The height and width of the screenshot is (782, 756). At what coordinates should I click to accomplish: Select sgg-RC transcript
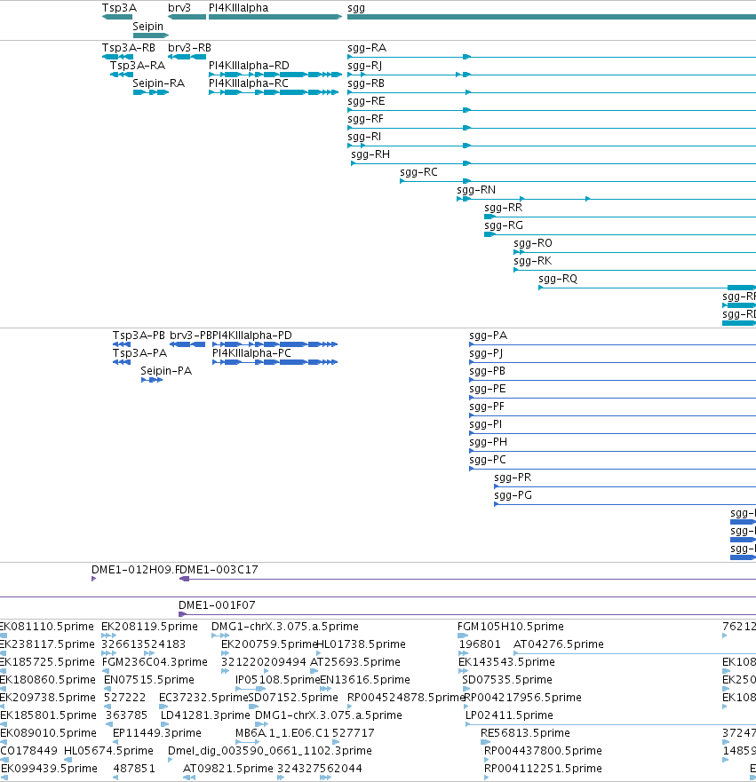(x=577, y=181)
